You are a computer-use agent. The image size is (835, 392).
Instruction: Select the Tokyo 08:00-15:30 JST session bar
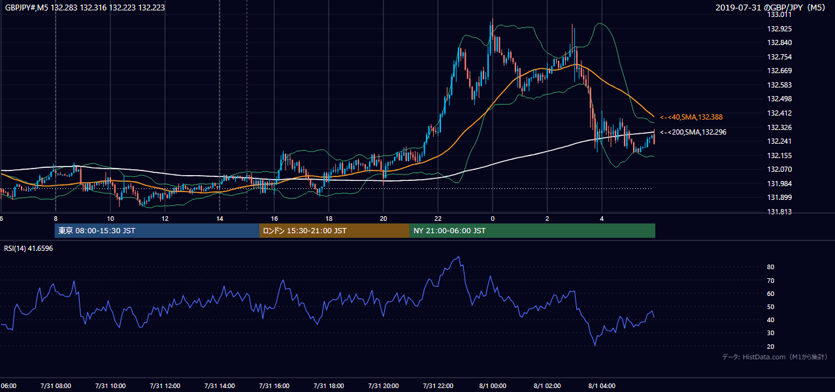click(x=157, y=231)
